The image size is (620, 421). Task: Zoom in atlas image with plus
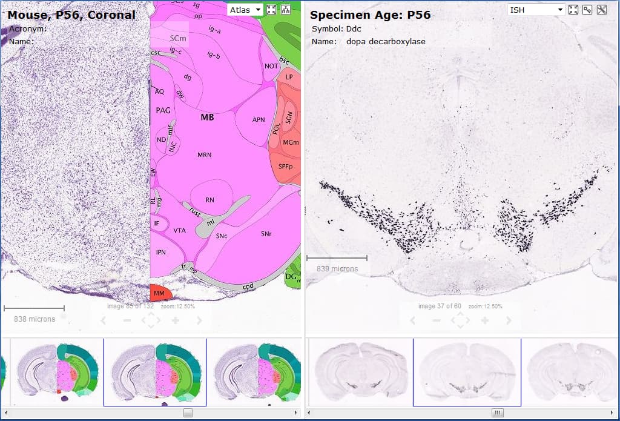[176, 320]
